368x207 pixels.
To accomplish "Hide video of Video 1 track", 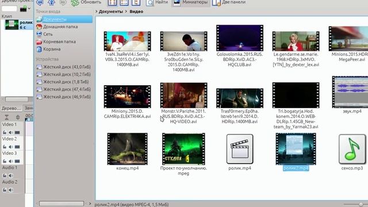I will (x=17, y=133).
